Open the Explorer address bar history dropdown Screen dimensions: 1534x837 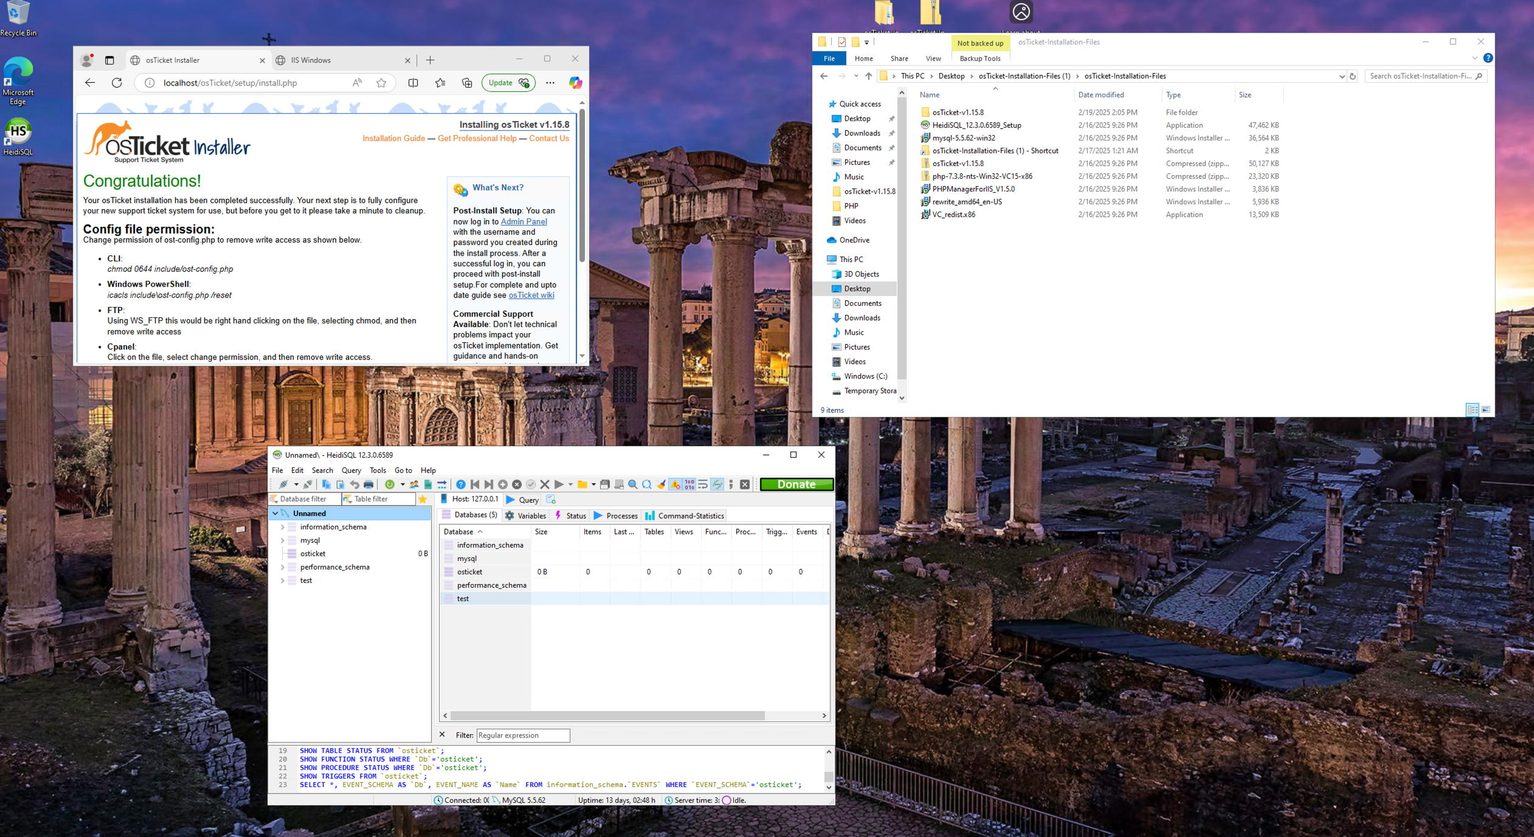[x=1342, y=76]
